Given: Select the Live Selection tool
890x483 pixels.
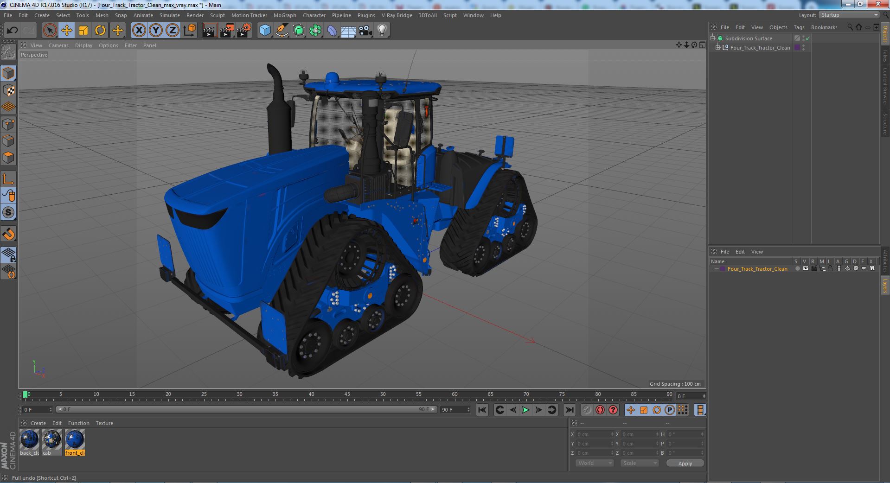Looking at the screenshot, I should [50, 31].
